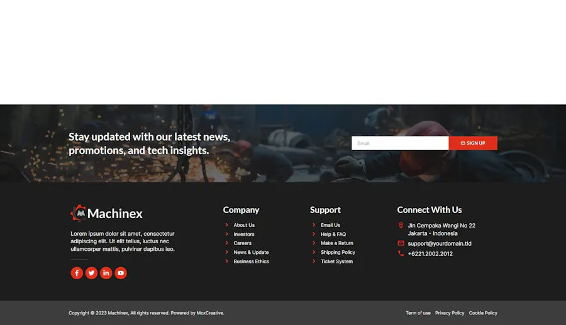Click the chevron next to Careers

tap(226, 243)
